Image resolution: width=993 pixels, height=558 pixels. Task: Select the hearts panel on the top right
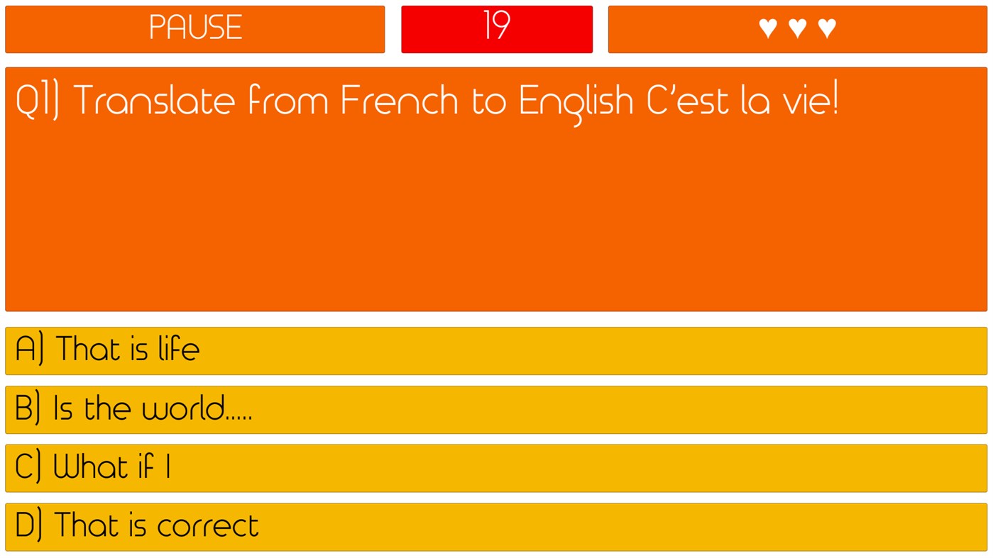pos(797,28)
